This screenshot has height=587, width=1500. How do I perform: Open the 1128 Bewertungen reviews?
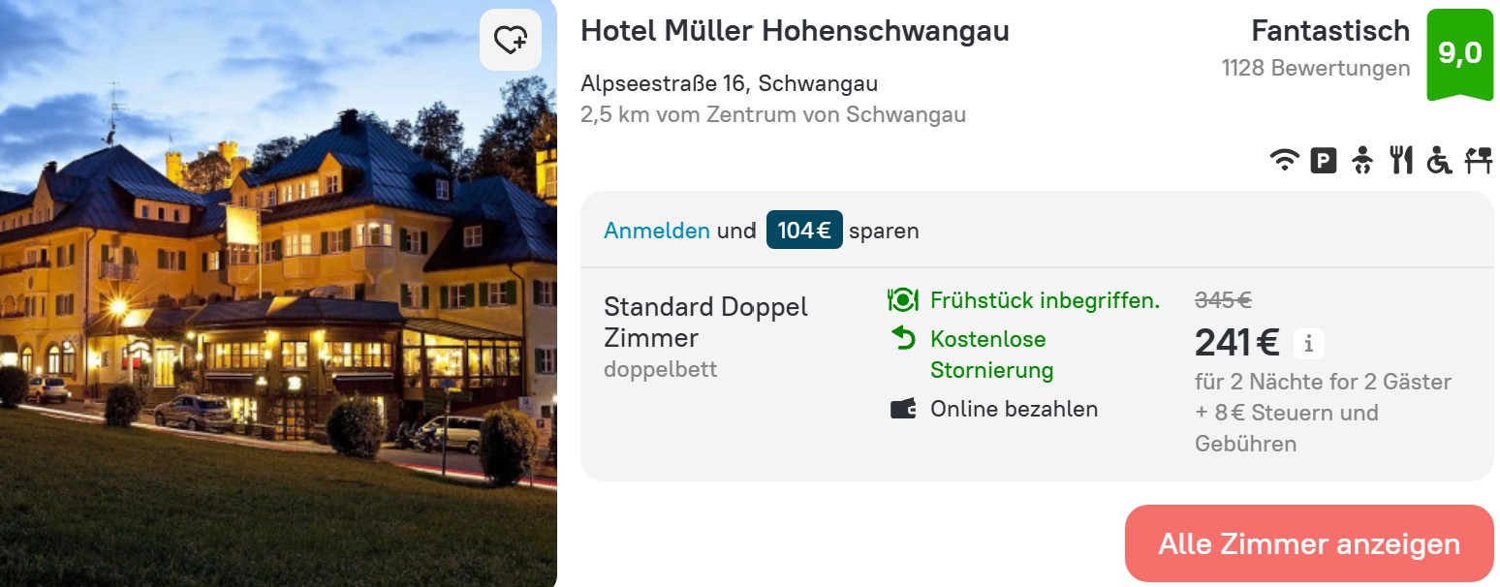1316,68
